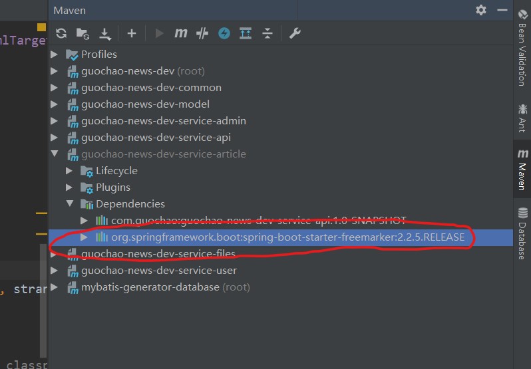Image resolution: width=531 pixels, height=369 pixels.
Task: Click Maven side tab
Action: (x=522, y=170)
